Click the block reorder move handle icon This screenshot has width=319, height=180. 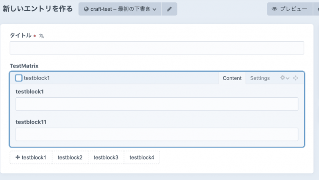point(295,78)
